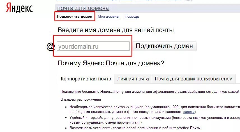Viewport: 240px width, 132px height.
Task: Focus the yourdomain.ru input field
Action: 93,46
